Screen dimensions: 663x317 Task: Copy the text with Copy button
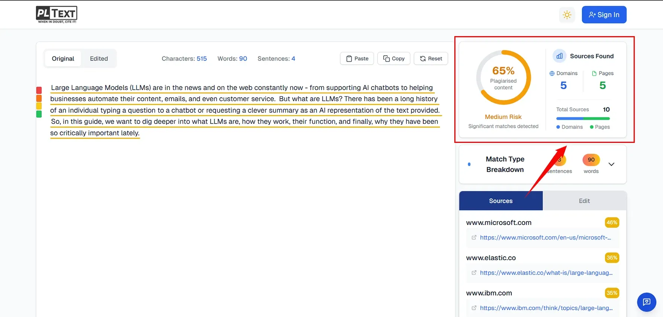click(x=394, y=59)
